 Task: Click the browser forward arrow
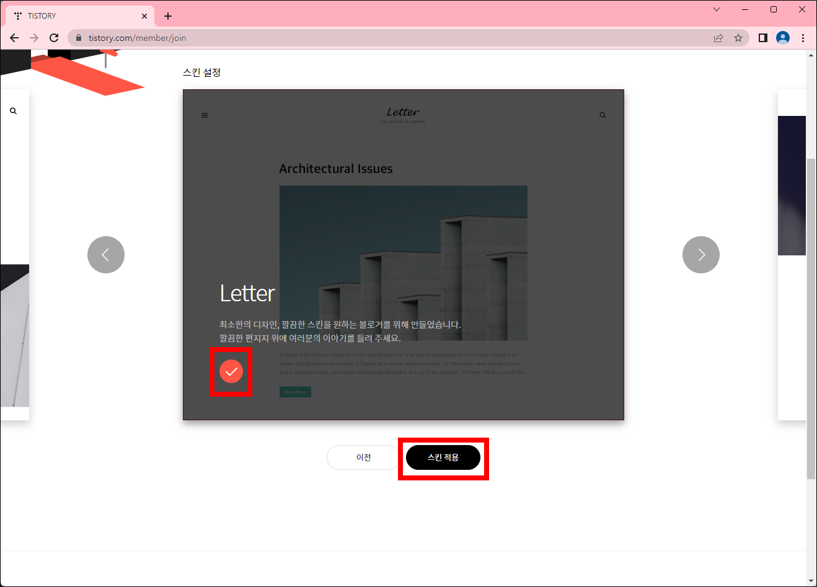coord(34,38)
